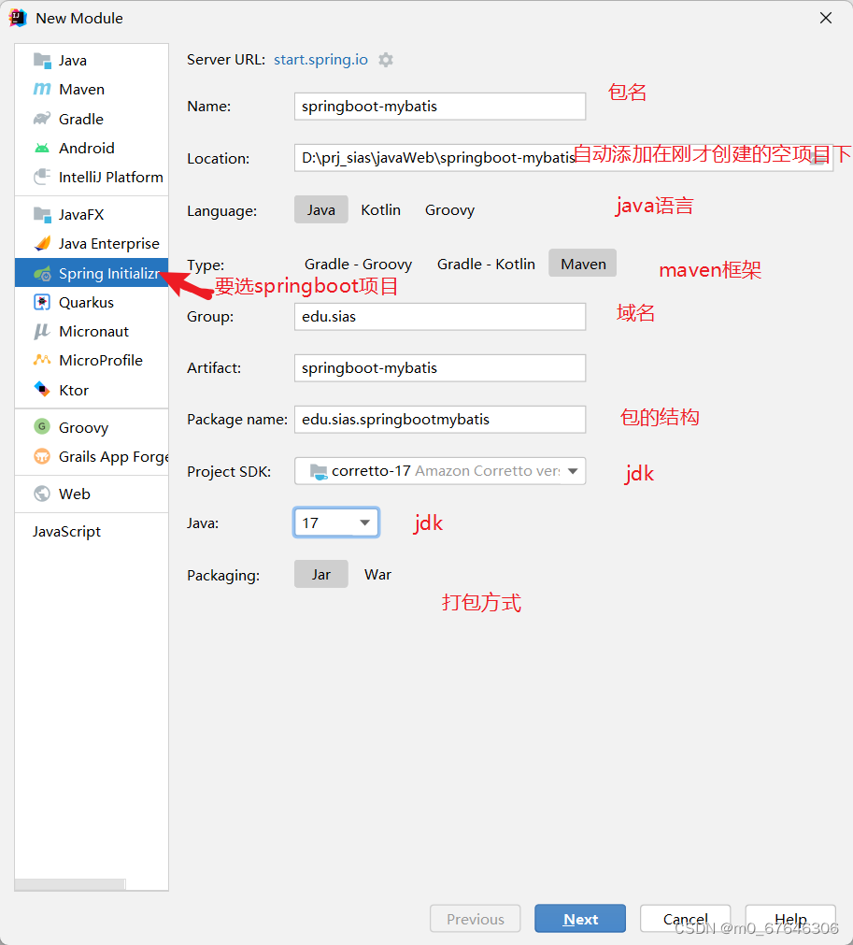Select Java language option

321,209
